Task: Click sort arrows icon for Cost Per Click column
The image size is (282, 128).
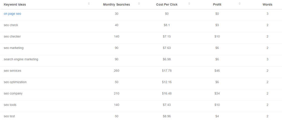Action: (x=189, y=4)
